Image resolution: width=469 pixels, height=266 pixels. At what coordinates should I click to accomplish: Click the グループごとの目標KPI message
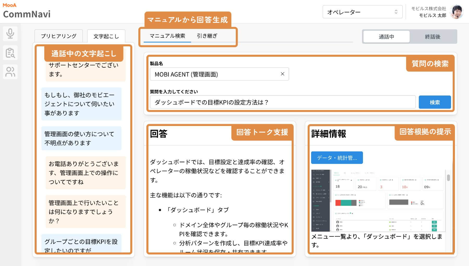[81, 244]
